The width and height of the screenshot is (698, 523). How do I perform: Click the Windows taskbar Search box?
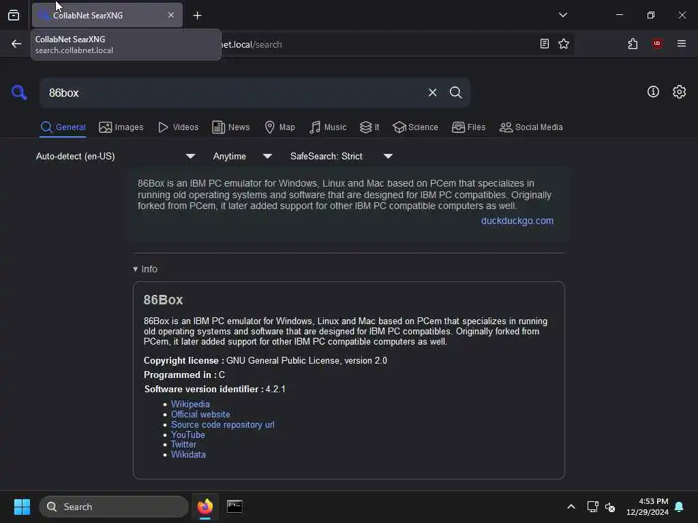[x=114, y=507]
